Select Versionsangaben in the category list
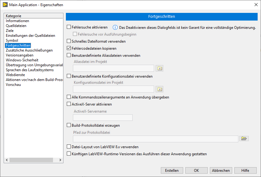Viewport: 261px width, 177px height. (20, 55)
